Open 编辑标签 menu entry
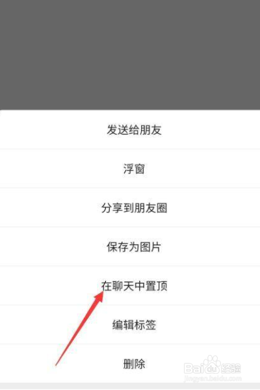This screenshot has width=260, height=390. tap(130, 324)
